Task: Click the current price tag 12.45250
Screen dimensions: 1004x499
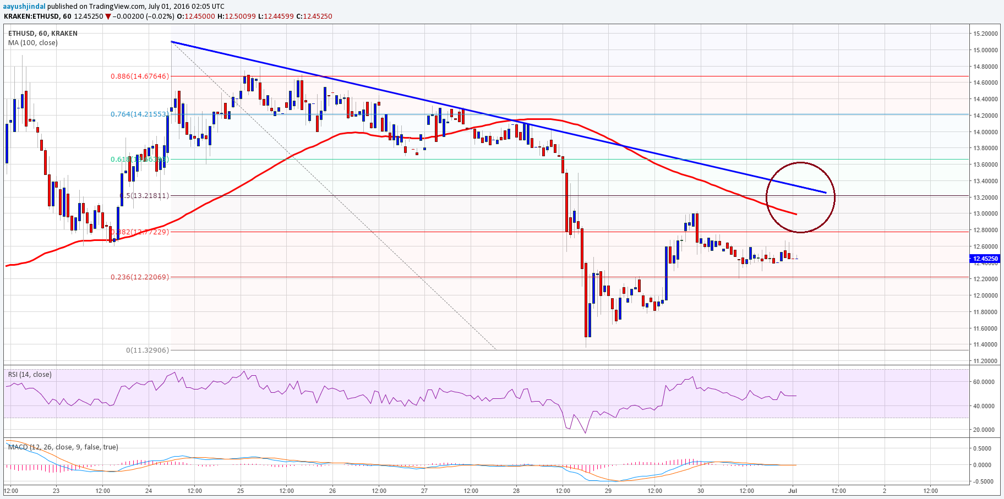Action: pyautogui.click(x=984, y=259)
